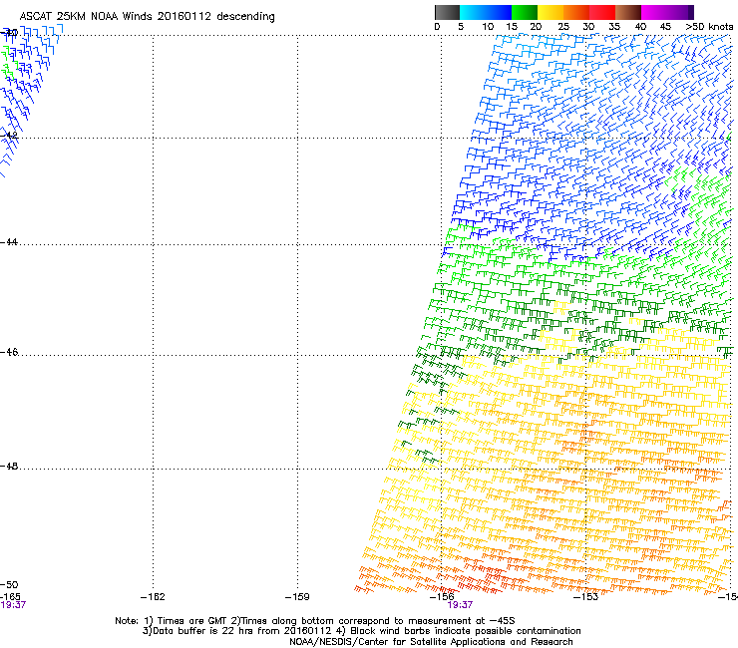Image resolution: width=738 pixels, height=648 pixels.
Task: Click the purple '19:37' time under -165
Action: [x=13, y=605]
